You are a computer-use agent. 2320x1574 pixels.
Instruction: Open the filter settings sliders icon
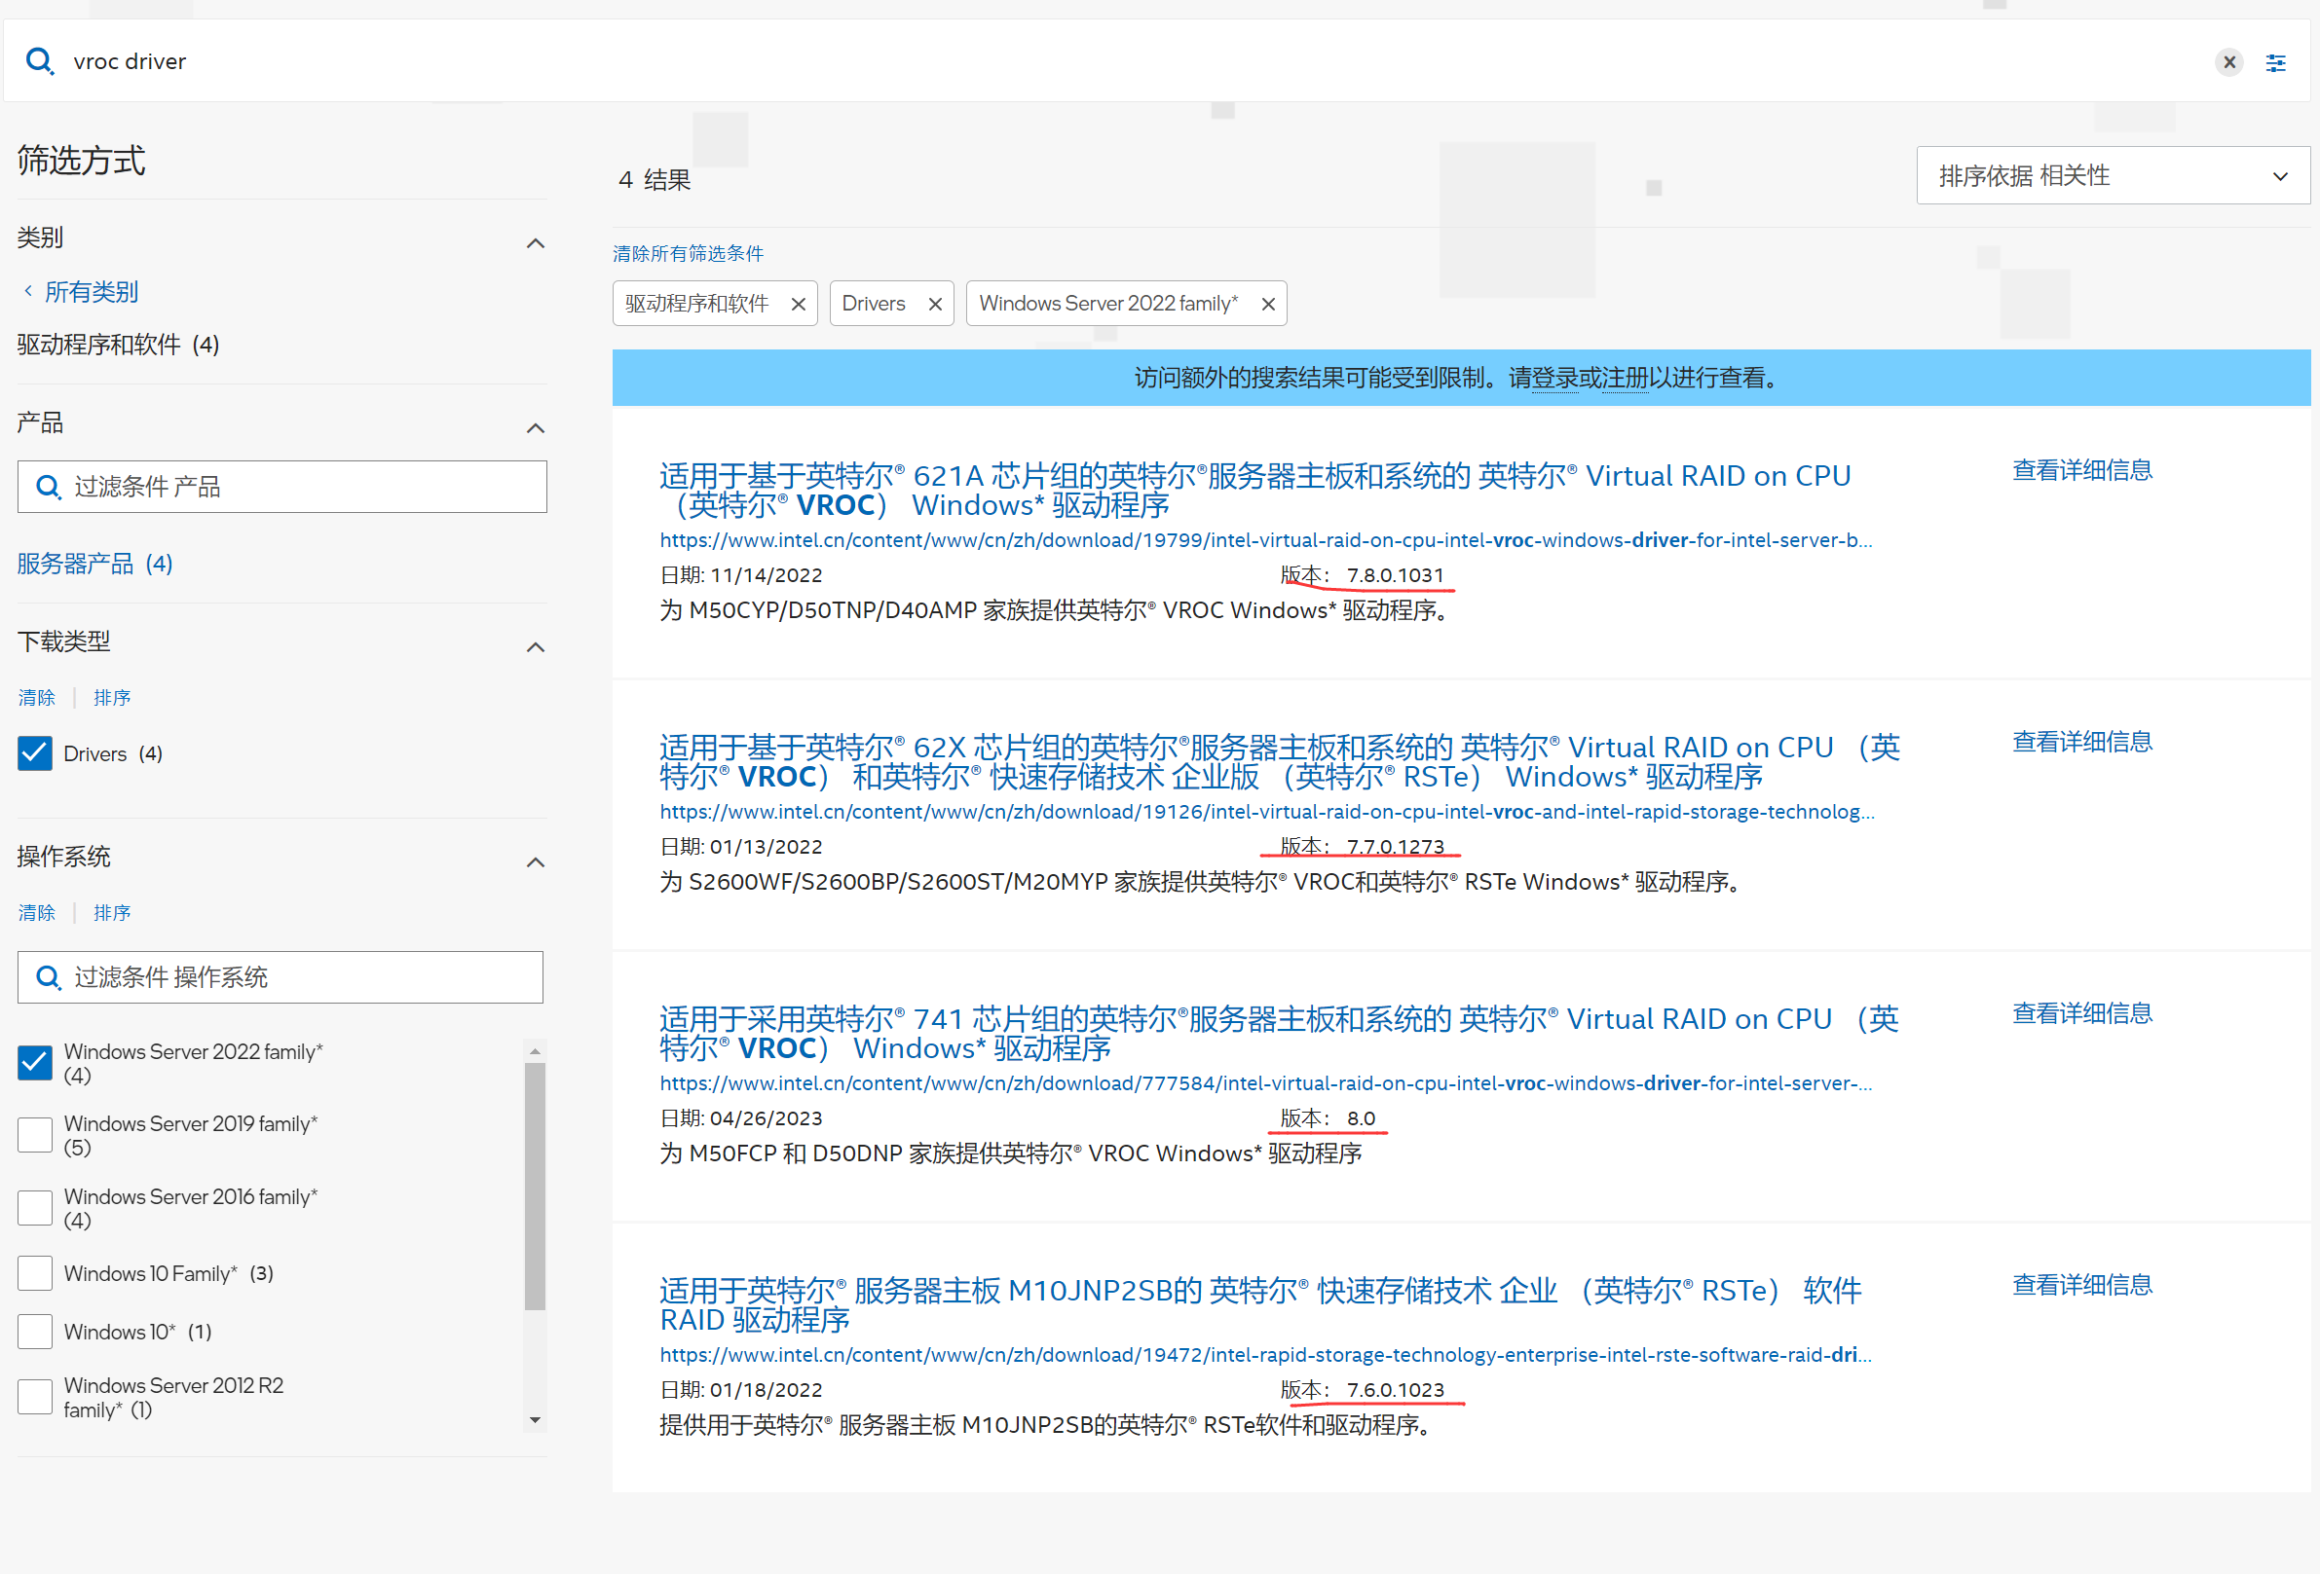(x=2275, y=62)
